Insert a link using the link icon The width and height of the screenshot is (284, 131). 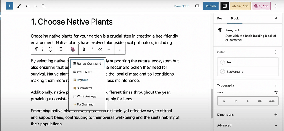click(x=100, y=49)
